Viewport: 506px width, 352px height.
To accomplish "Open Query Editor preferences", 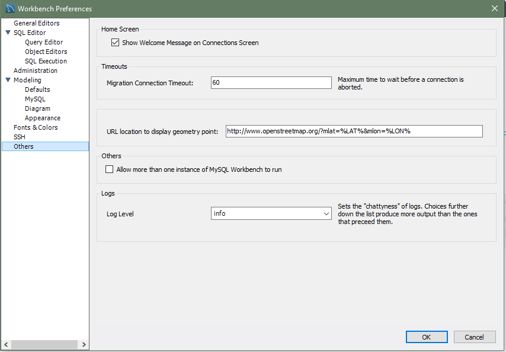I will [44, 42].
